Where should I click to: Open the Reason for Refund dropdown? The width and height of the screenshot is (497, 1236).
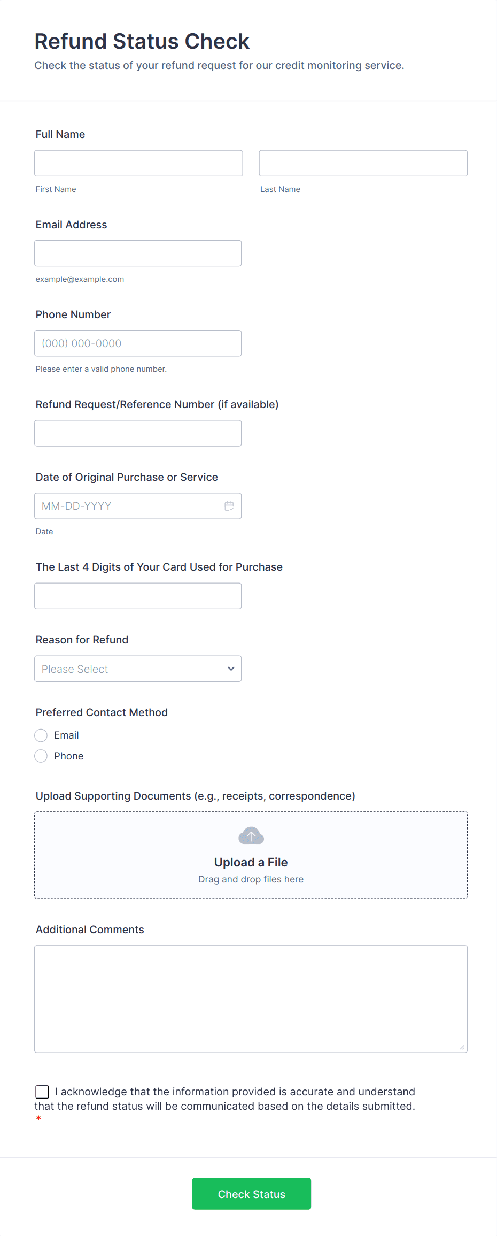click(x=137, y=669)
